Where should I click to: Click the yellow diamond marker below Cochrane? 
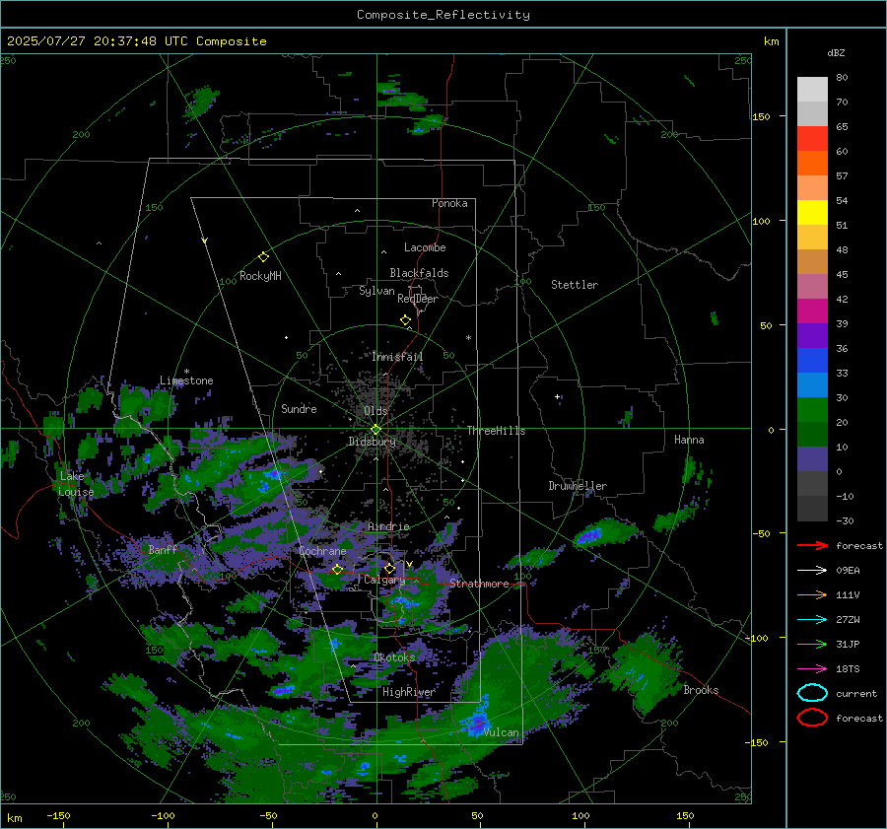pos(338,570)
